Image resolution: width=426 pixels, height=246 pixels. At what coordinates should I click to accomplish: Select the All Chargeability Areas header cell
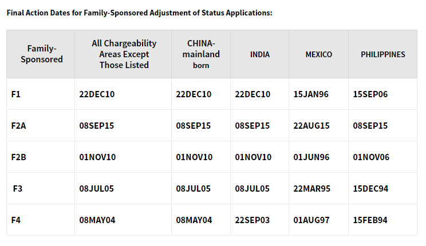point(124,54)
